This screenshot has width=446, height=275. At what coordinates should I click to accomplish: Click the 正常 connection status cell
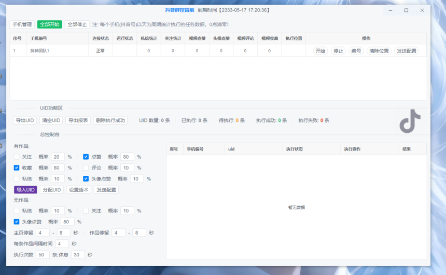point(101,51)
